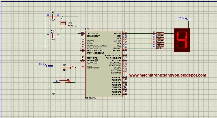Toggle the push button's red actuator dot
This screenshot has width=217, height=118.
[x=68, y=80]
